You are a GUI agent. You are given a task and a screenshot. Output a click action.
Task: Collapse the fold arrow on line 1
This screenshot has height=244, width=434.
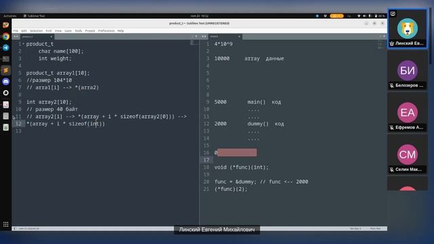click(x=24, y=43)
